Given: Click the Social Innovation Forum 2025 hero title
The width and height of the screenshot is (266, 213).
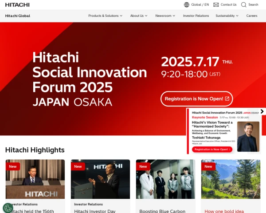Looking at the screenshot, I should point(90,72).
